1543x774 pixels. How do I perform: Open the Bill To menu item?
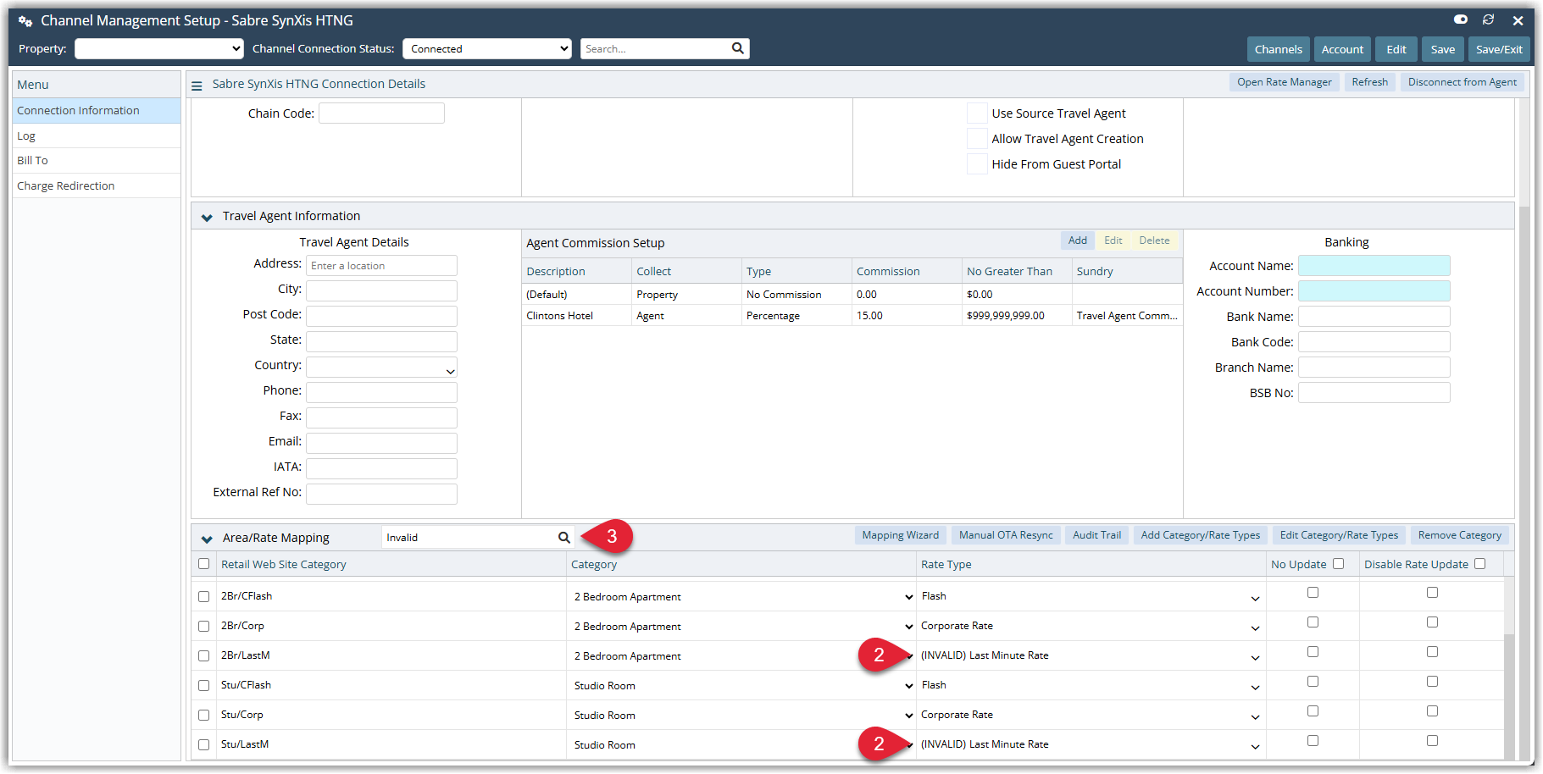pos(97,161)
